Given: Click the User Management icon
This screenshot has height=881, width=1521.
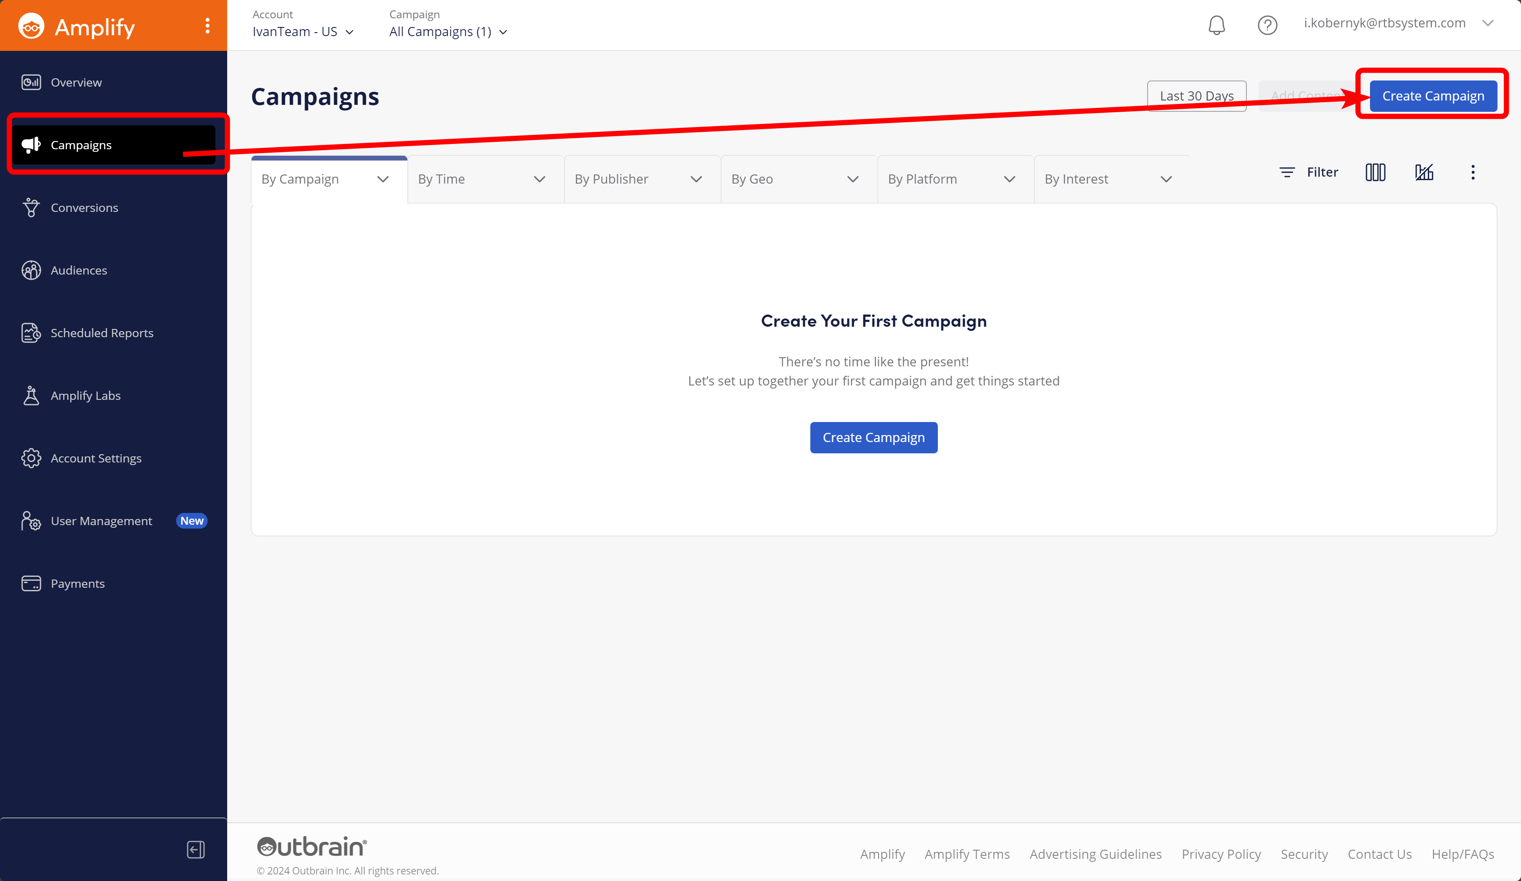Looking at the screenshot, I should point(31,521).
